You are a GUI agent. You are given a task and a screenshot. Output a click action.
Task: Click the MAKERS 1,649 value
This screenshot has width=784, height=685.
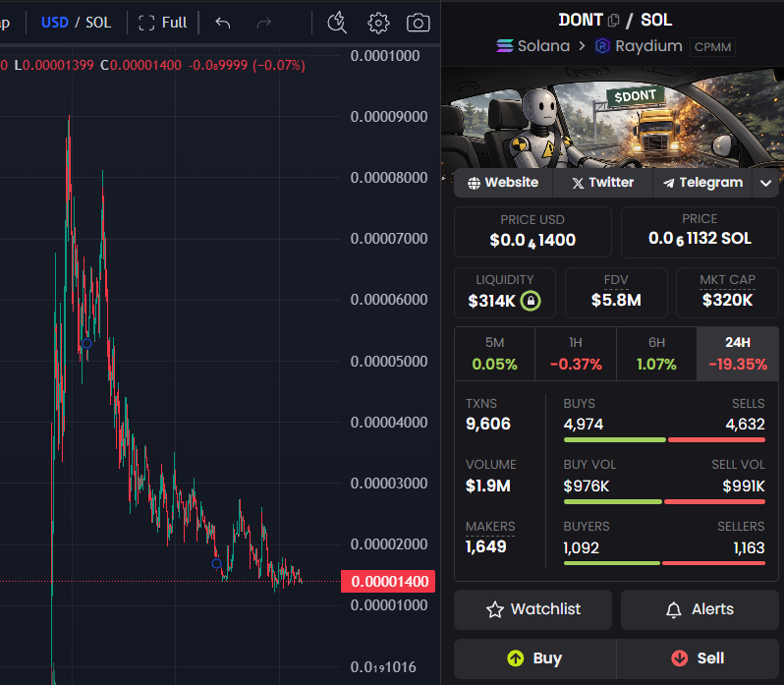[485, 546]
